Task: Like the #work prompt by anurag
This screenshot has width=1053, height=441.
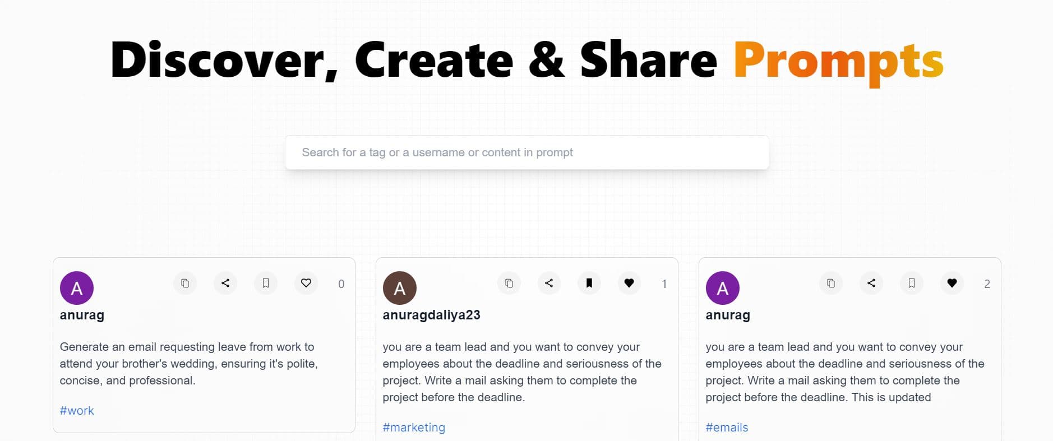Action: [x=306, y=283]
